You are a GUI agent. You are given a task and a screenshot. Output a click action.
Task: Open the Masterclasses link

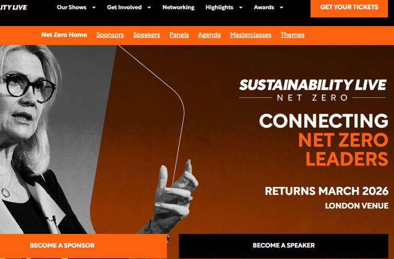pos(250,34)
